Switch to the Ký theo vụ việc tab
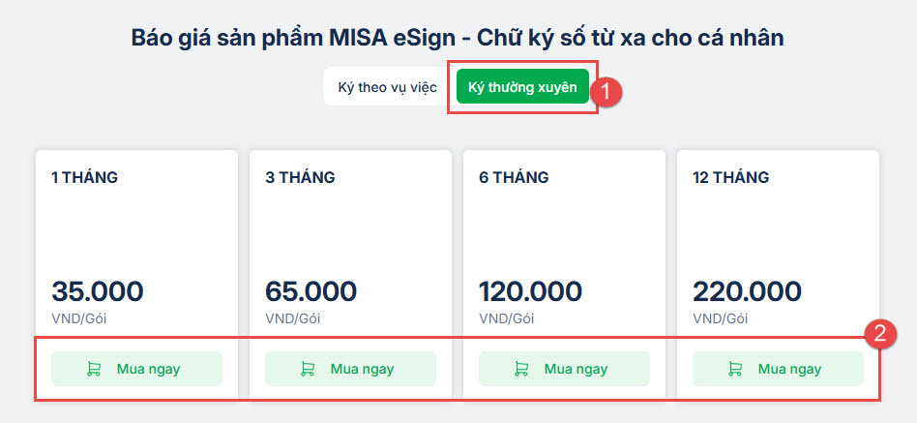 tap(387, 88)
